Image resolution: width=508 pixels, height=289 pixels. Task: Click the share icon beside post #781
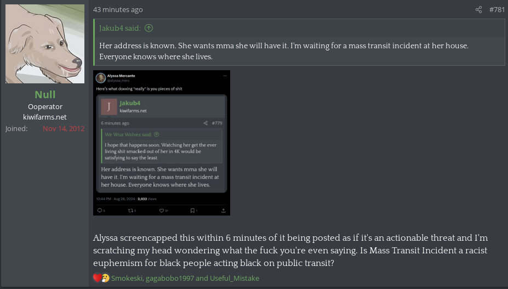[x=478, y=10]
